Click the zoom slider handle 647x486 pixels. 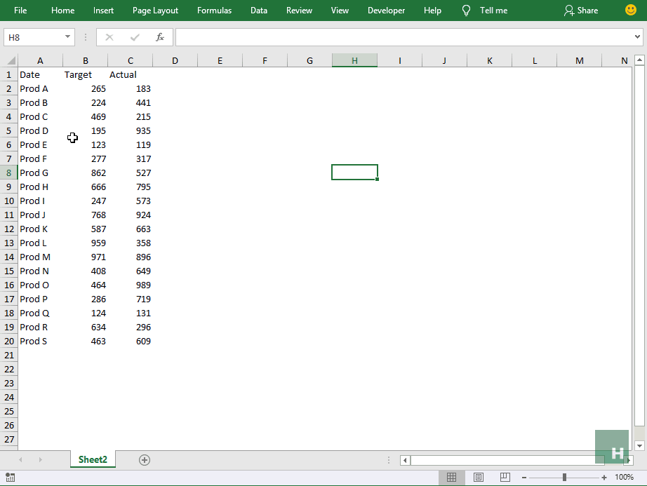pos(564,478)
